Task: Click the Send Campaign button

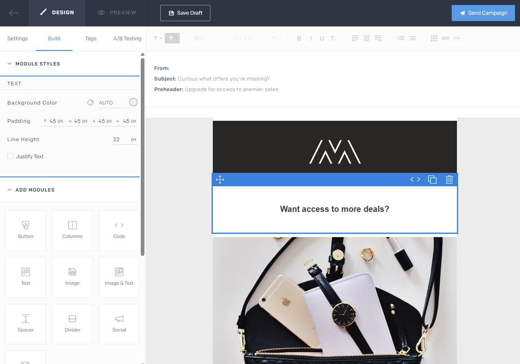Action: [x=483, y=13]
